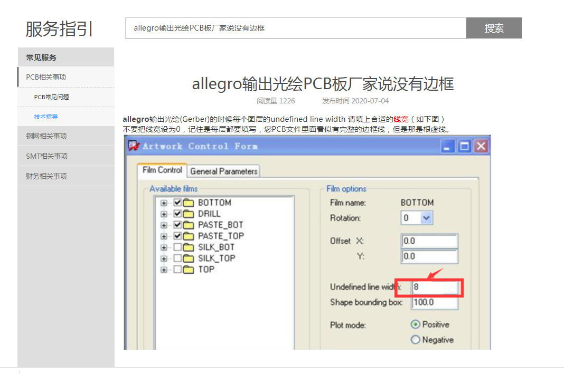Uncheck the BOTTOM film checkbox

click(177, 203)
